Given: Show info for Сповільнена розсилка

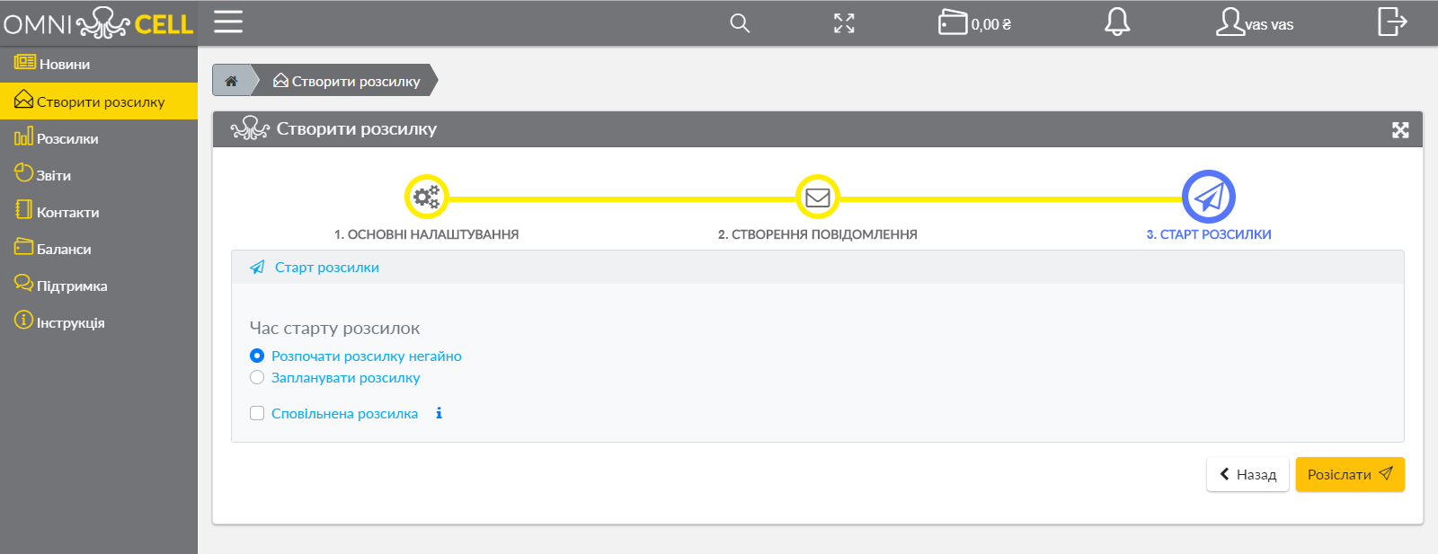Looking at the screenshot, I should [x=439, y=413].
